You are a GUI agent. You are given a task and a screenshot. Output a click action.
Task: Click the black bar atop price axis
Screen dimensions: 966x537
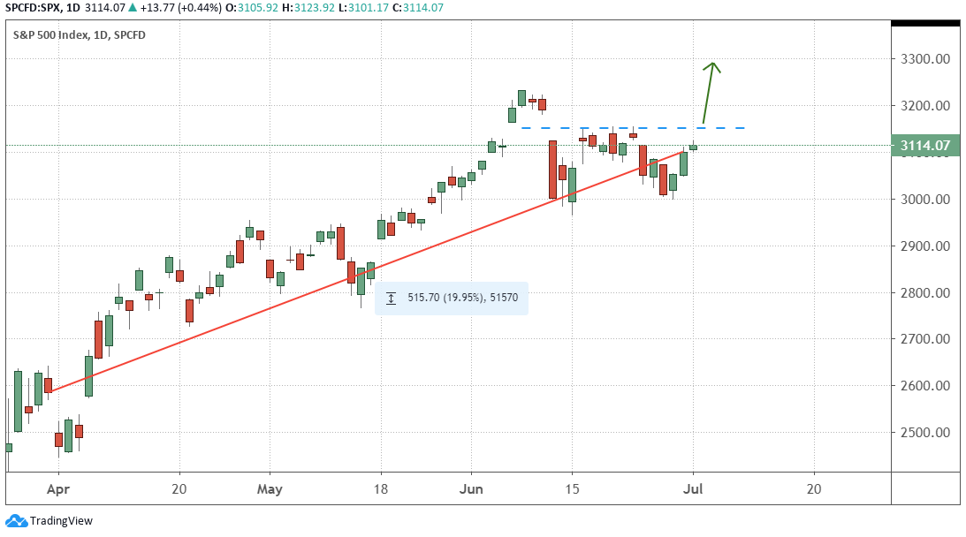click(924, 22)
